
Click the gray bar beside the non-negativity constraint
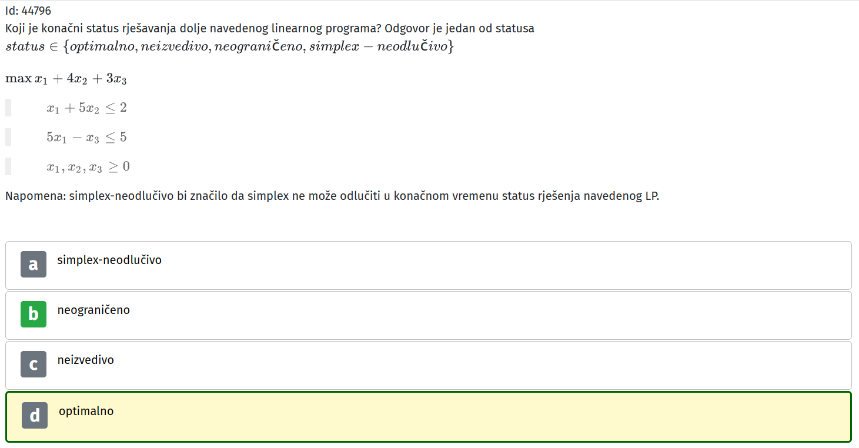[x=8, y=166]
